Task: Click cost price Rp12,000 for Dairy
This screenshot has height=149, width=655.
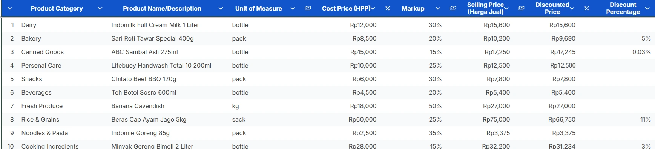Action: pyautogui.click(x=363, y=25)
